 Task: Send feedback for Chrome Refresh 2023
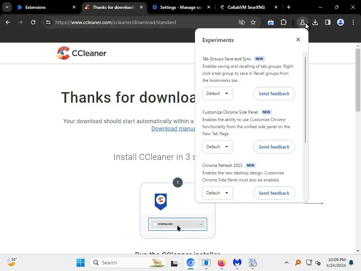click(274, 193)
